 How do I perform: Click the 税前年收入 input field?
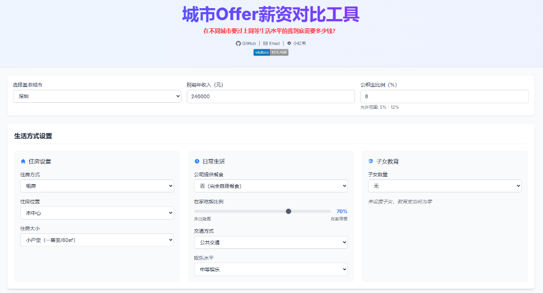pyautogui.click(x=270, y=96)
